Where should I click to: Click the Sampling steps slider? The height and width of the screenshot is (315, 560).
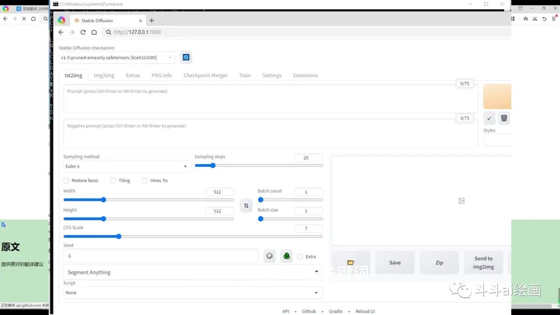pyautogui.click(x=259, y=165)
